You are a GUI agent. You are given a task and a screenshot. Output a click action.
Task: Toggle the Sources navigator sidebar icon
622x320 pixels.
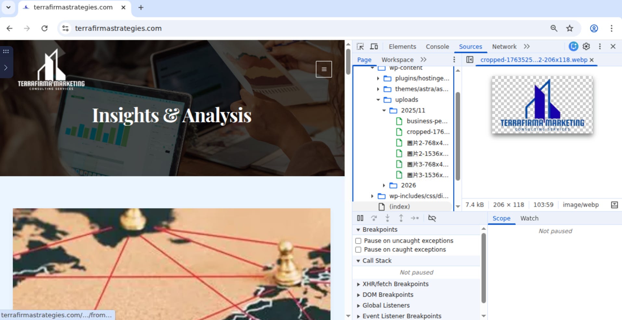(470, 60)
